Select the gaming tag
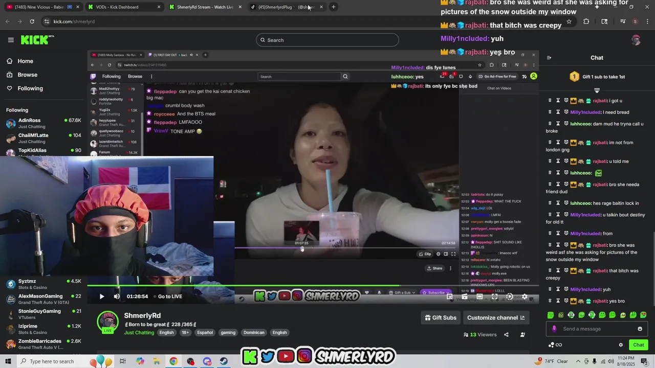 click(x=228, y=332)
